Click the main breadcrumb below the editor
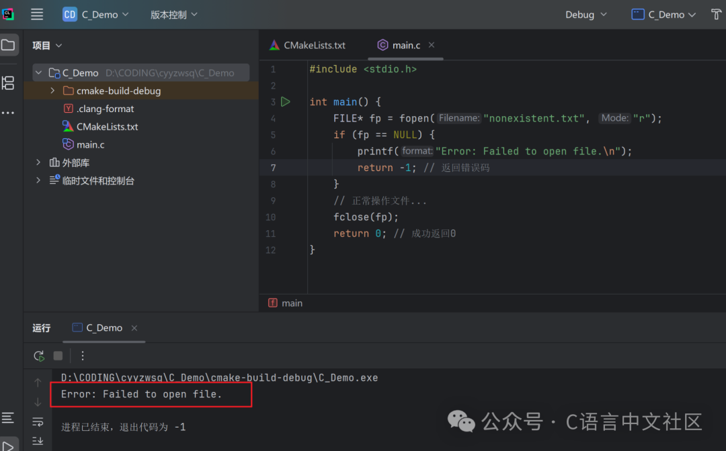 [x=286, y=303]
